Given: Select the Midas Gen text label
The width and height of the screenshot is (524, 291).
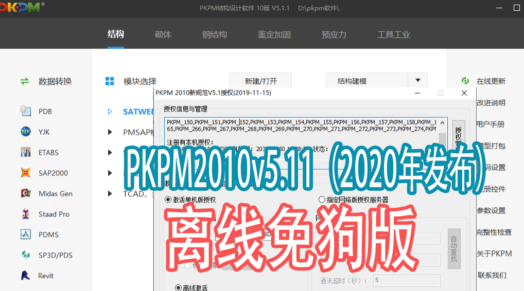Looking at the screenshot, I should pyautogui.click(x=56, y=193).
